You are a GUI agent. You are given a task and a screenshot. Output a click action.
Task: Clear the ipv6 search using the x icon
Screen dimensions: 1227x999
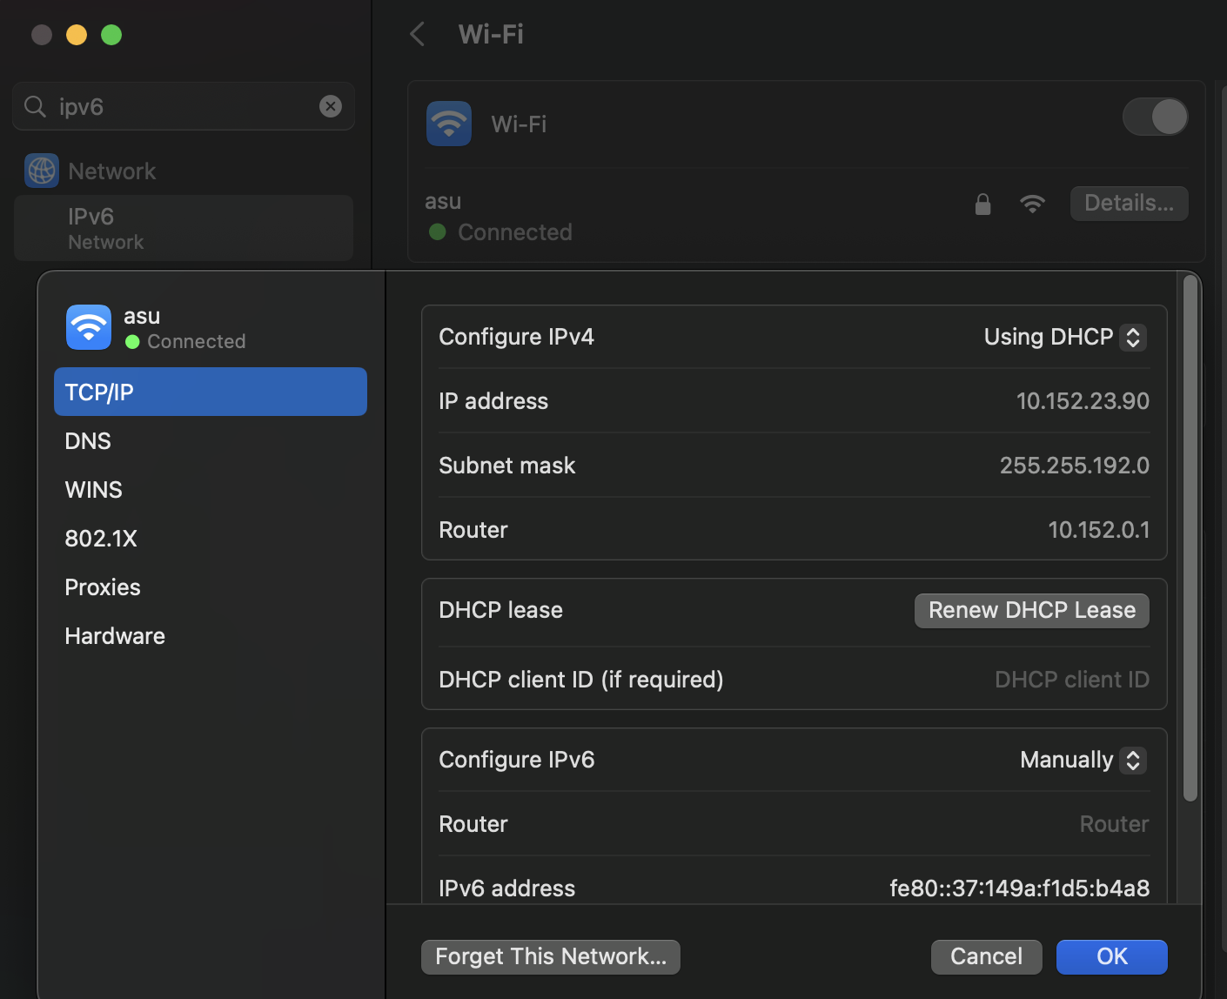click(x=330, y=106)
